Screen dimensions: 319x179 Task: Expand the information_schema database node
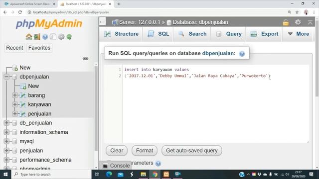point(6,132)
